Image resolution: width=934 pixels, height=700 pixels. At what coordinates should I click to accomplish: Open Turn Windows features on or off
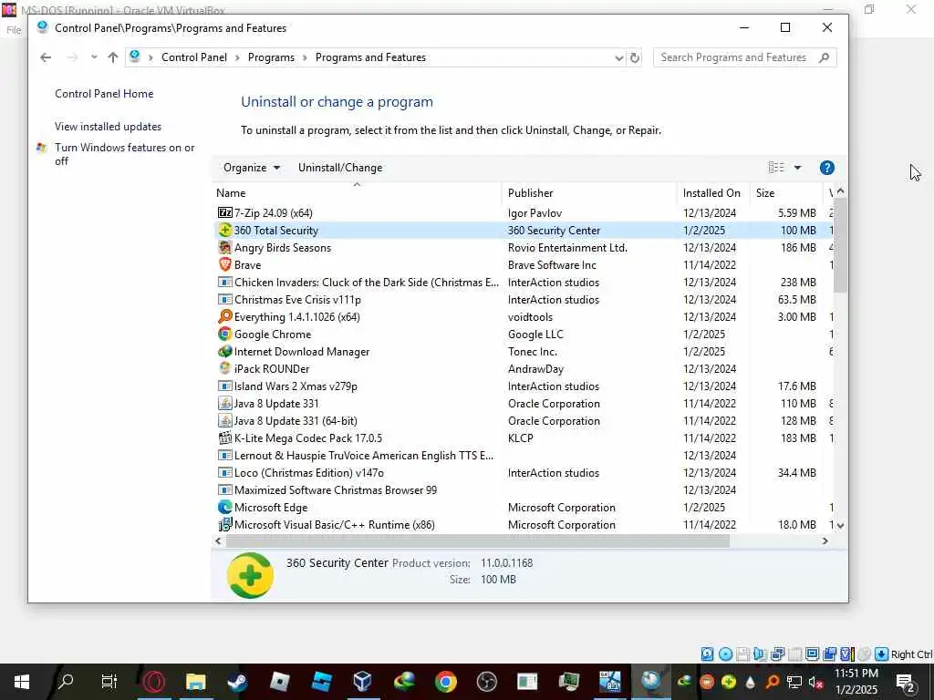click(124, 153)
